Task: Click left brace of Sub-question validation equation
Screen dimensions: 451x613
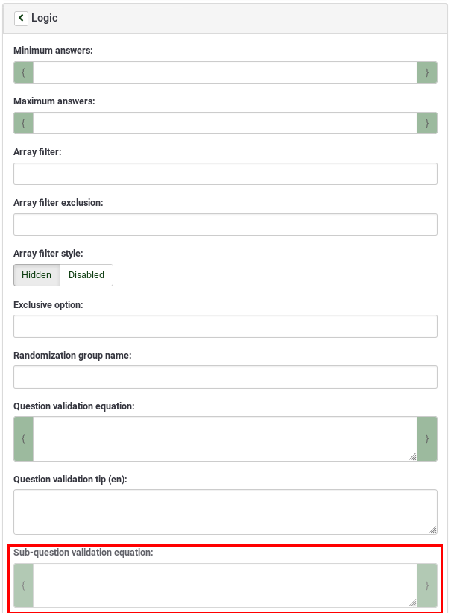Action: 23,585
